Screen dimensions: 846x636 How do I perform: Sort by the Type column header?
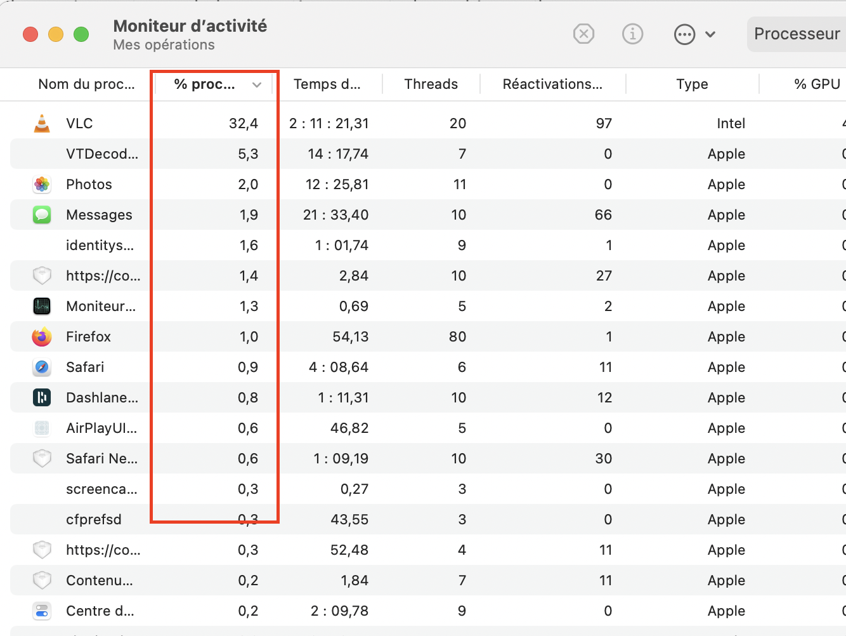pyautogui.click(x=692, y=84)
